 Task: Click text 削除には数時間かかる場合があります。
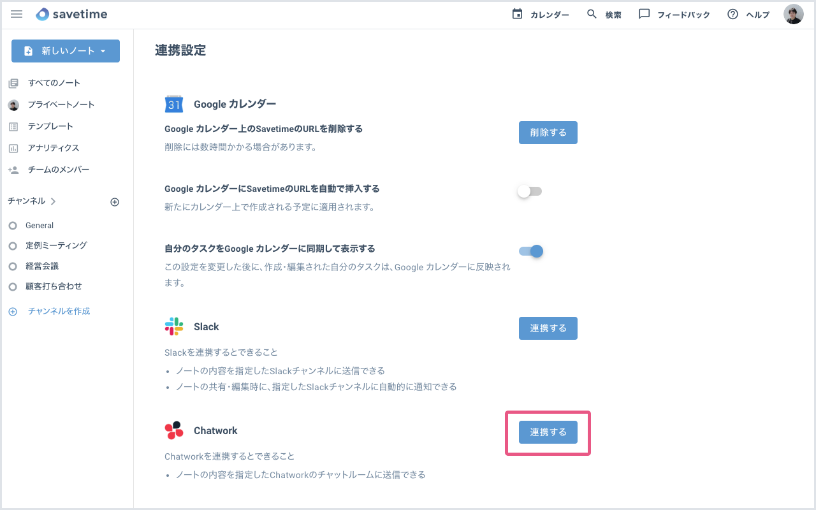(241, 147)
